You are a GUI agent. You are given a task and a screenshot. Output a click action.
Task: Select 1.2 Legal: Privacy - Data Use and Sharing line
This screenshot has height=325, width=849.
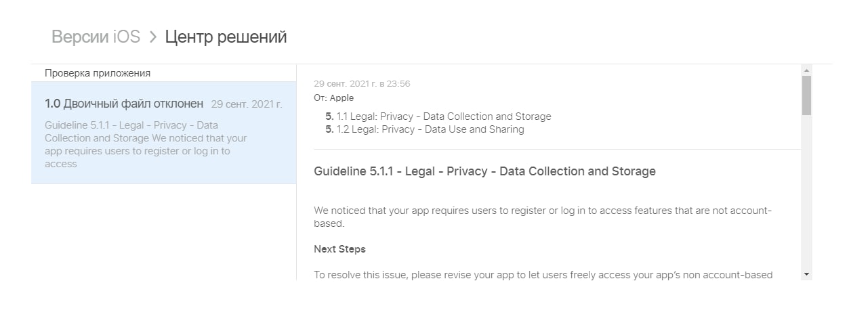[x=430, y=129]
